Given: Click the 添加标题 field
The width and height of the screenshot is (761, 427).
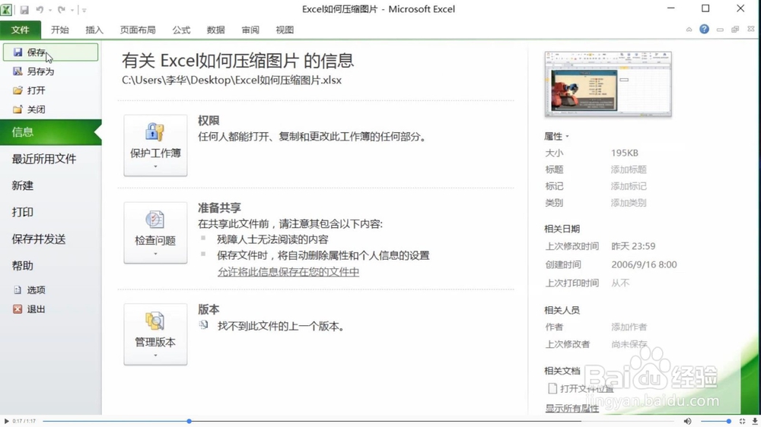Looking at the screenshot, I should coord(629,169).
